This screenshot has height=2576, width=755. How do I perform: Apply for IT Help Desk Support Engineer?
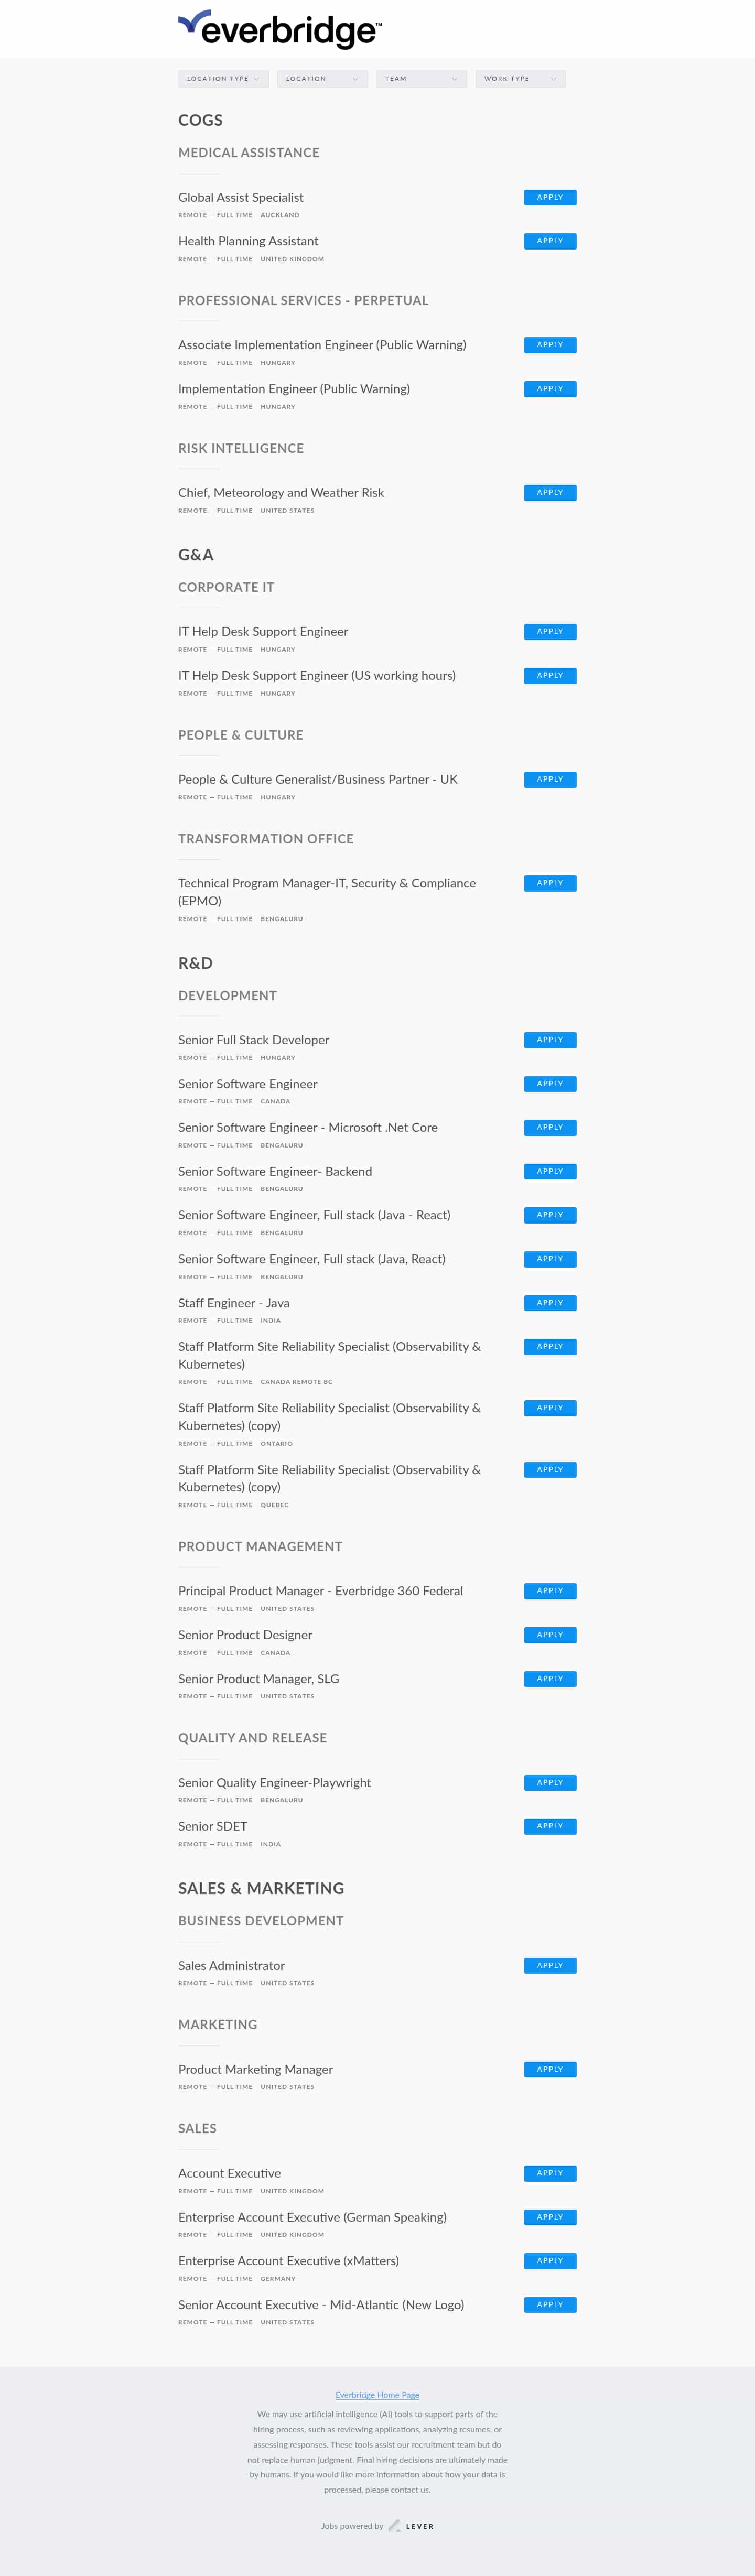click(x=550, y=631)
